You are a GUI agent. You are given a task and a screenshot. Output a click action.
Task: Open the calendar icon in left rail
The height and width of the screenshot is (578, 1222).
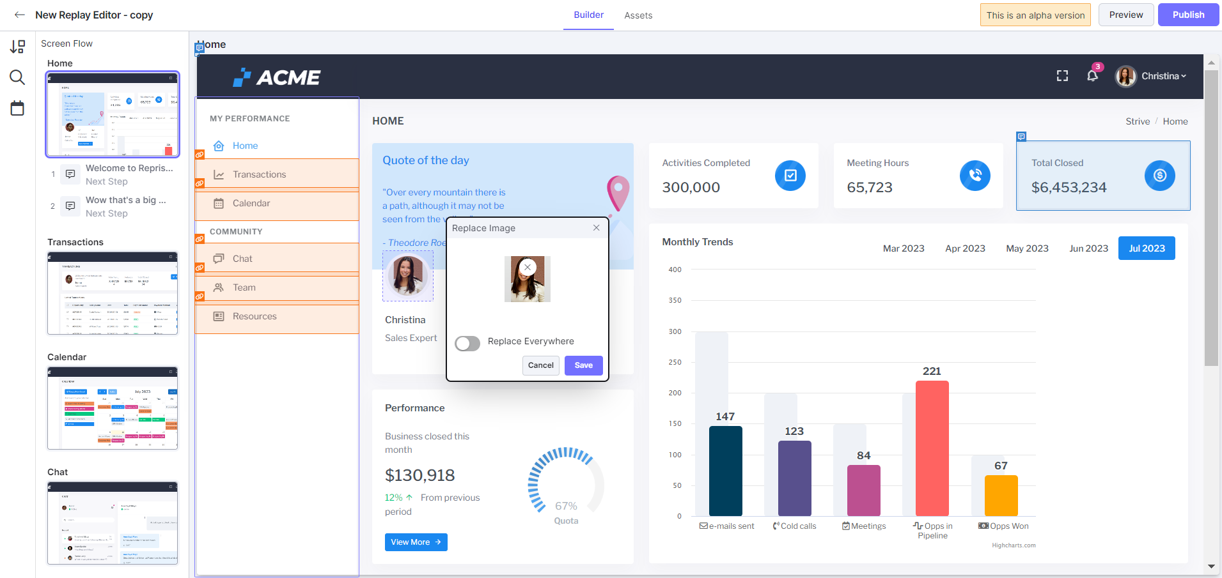click(x=17, y=108)
